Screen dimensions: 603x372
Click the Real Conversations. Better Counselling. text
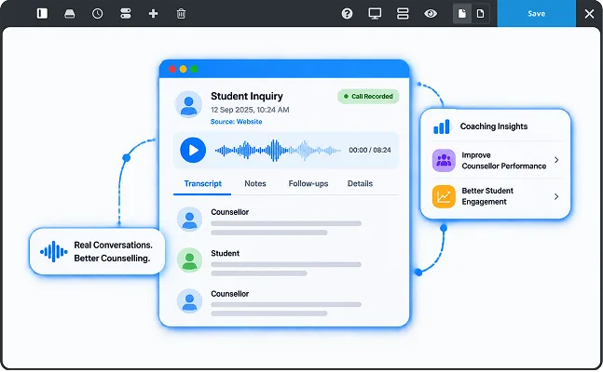tap(113, 252)
